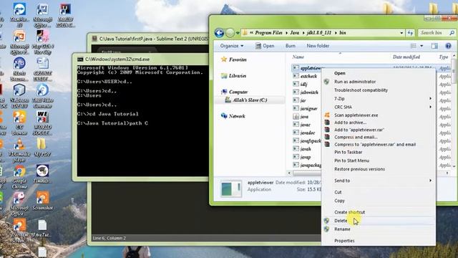Select Network in navigation pane
The height and width of the screenshot is (258, 458).
click(233, 116)
